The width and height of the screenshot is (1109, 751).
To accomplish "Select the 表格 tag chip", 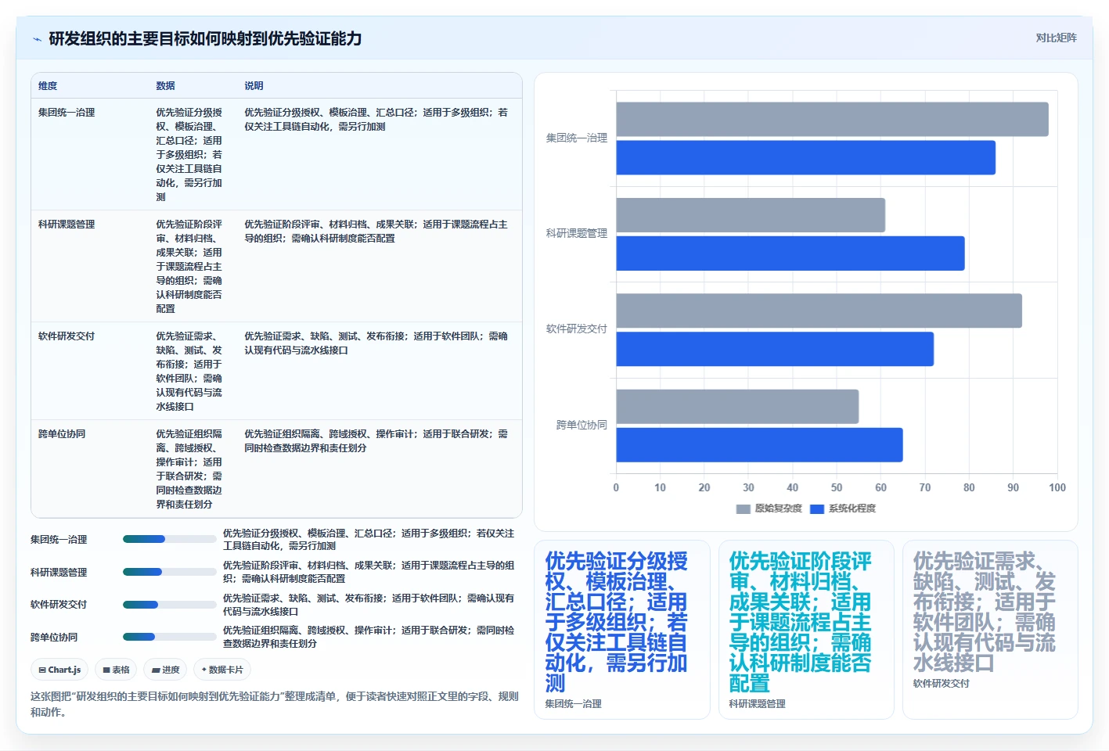I will click(116, 670).
